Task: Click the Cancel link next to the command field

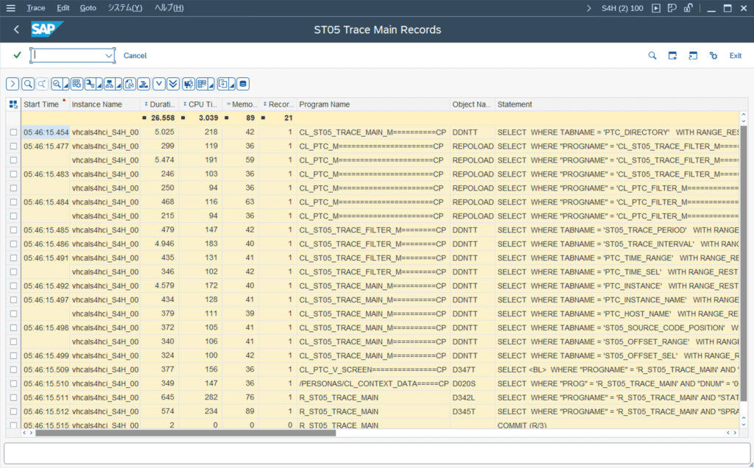Action: tap(135, 55)
